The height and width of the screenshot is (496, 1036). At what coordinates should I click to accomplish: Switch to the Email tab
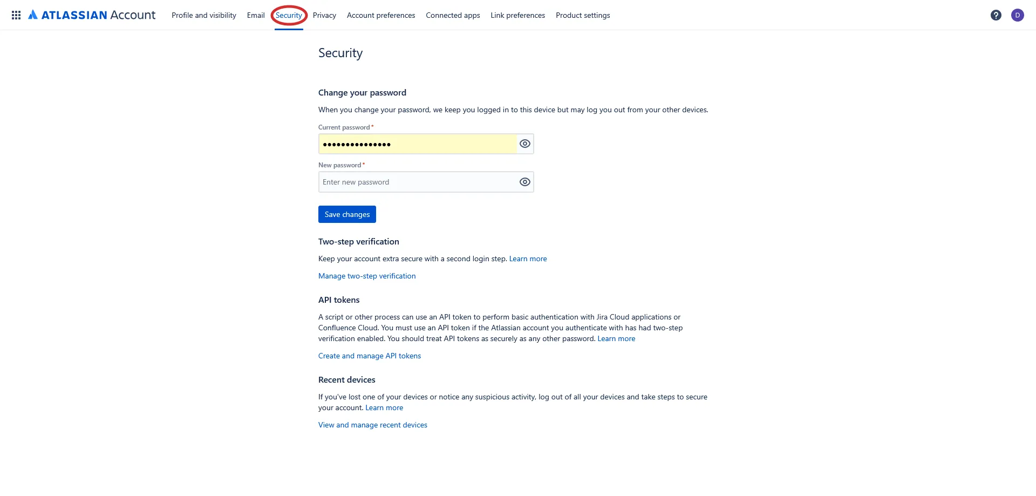256,15
